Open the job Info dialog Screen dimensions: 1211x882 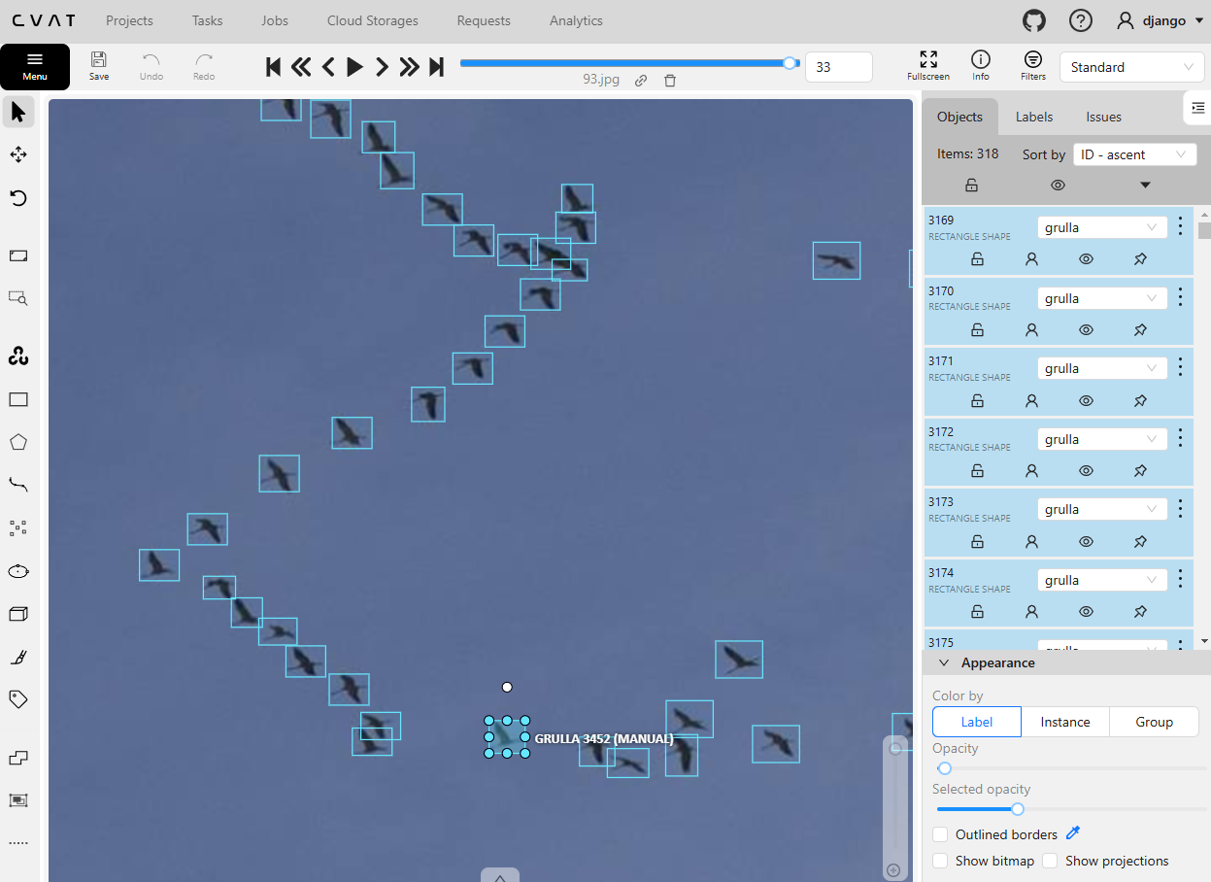[x=981, y=65]
